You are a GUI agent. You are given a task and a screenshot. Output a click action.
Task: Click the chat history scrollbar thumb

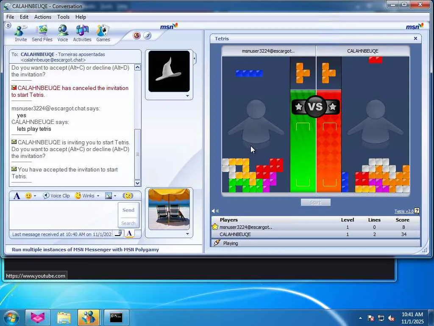coord(137,154)
